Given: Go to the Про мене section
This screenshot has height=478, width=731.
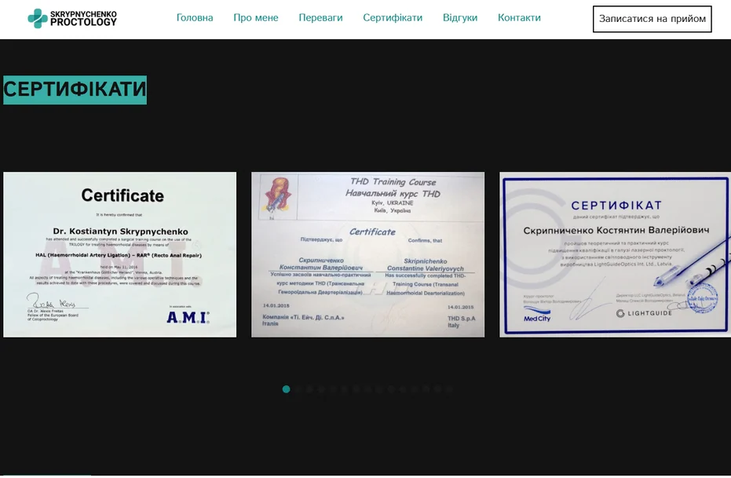Looking at the screenshot, I should point(255,18).
